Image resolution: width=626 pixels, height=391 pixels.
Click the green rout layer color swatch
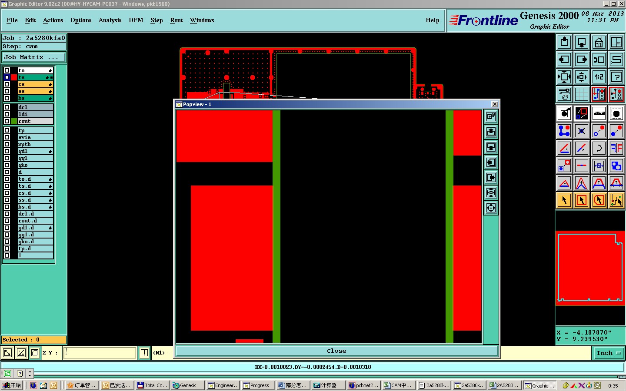(x=14, y=121)
